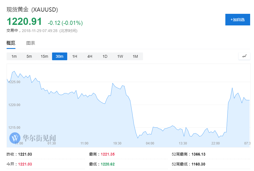The width and height of the screenshot is (254, 171).
Task: Switch to 1H interval
Action: click(75, 56)
